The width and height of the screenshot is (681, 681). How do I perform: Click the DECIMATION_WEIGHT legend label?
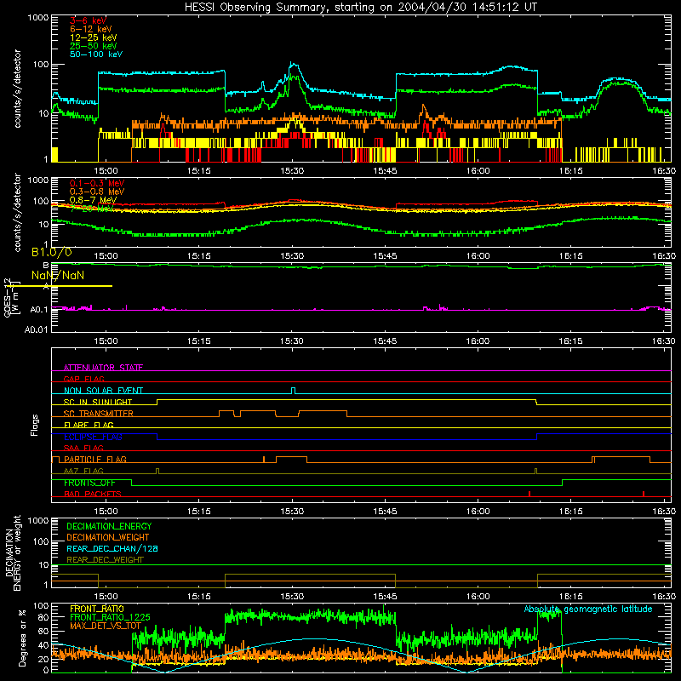[x=108, y=538]
